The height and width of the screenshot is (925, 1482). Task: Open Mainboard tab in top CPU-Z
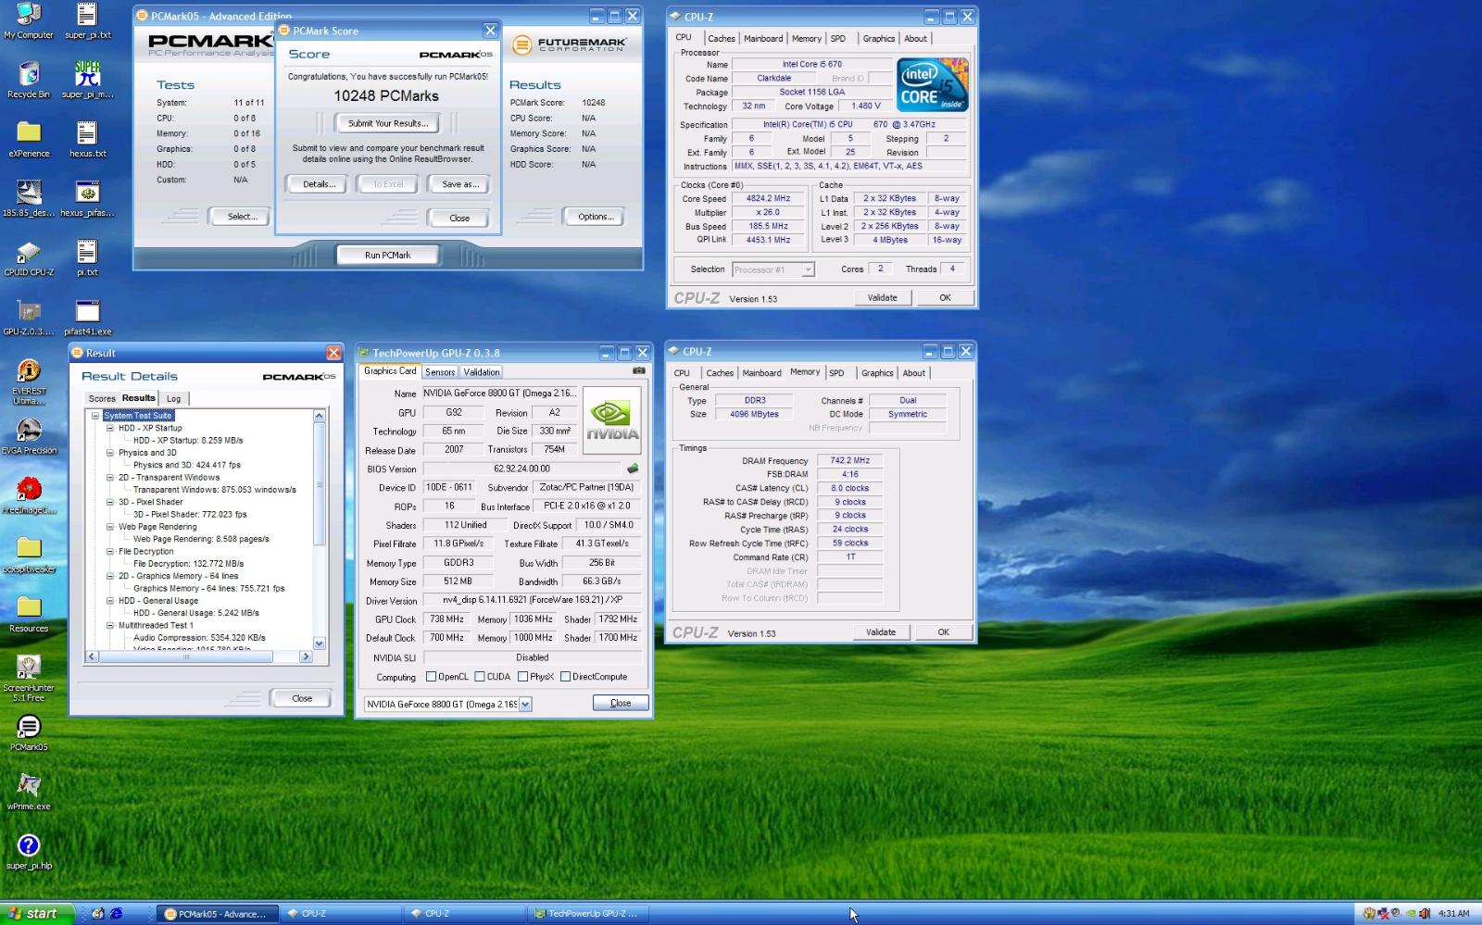[x=763, y=39]
